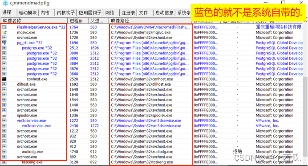Click the icon of svchost.exe PID 1544

tap(4, 100)
